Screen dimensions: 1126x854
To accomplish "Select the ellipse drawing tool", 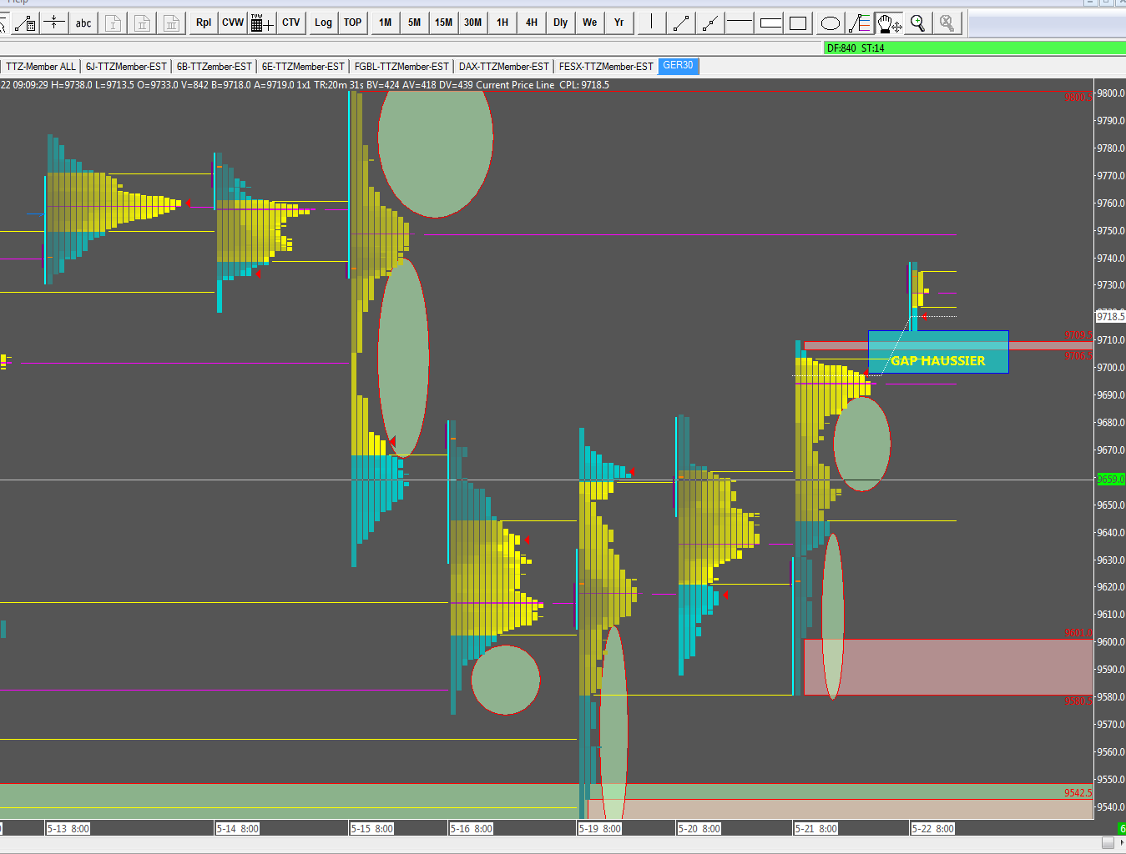I will click(830, 23).
